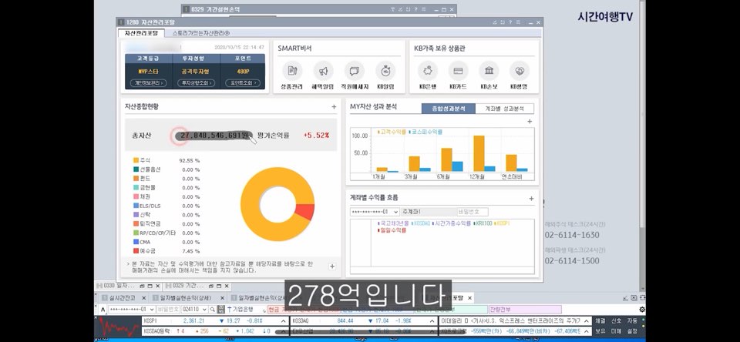Open the 직원메세지 chat icon
This screenshot has height=342, width=740.
click(355, 71)
